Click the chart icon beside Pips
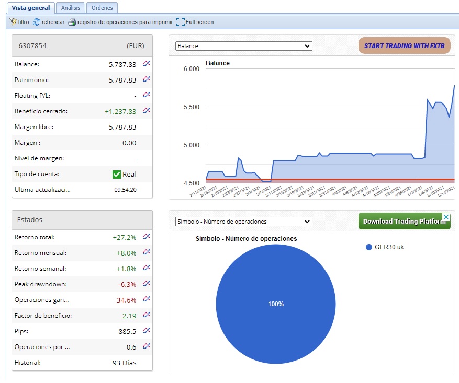 [x=147, y=331]
